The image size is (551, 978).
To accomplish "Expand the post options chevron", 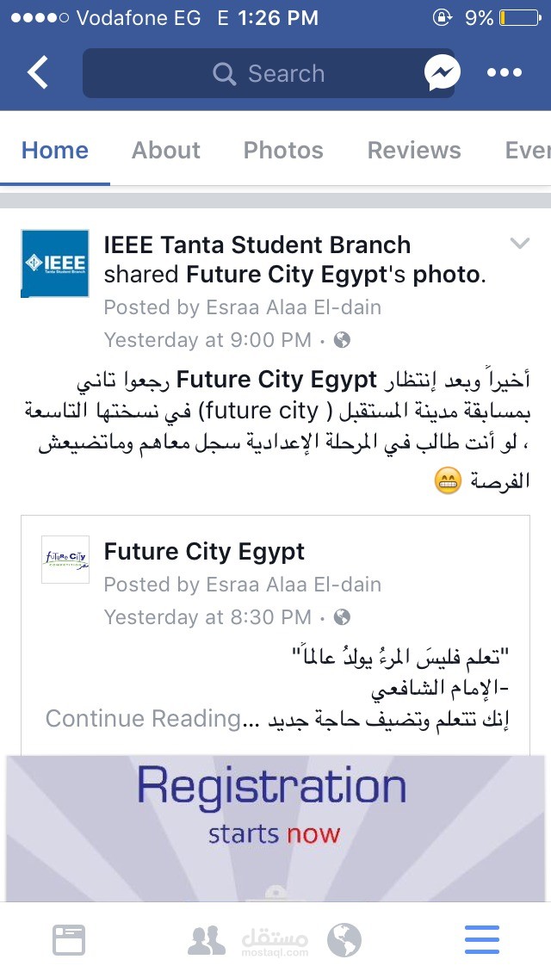I will coord(519,244).
